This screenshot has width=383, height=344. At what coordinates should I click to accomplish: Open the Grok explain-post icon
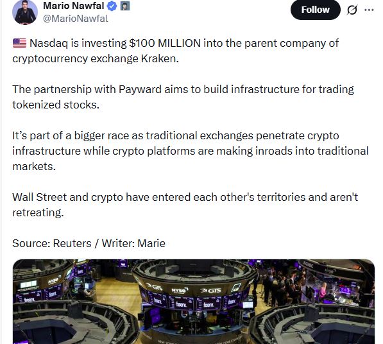pos(352,10)
